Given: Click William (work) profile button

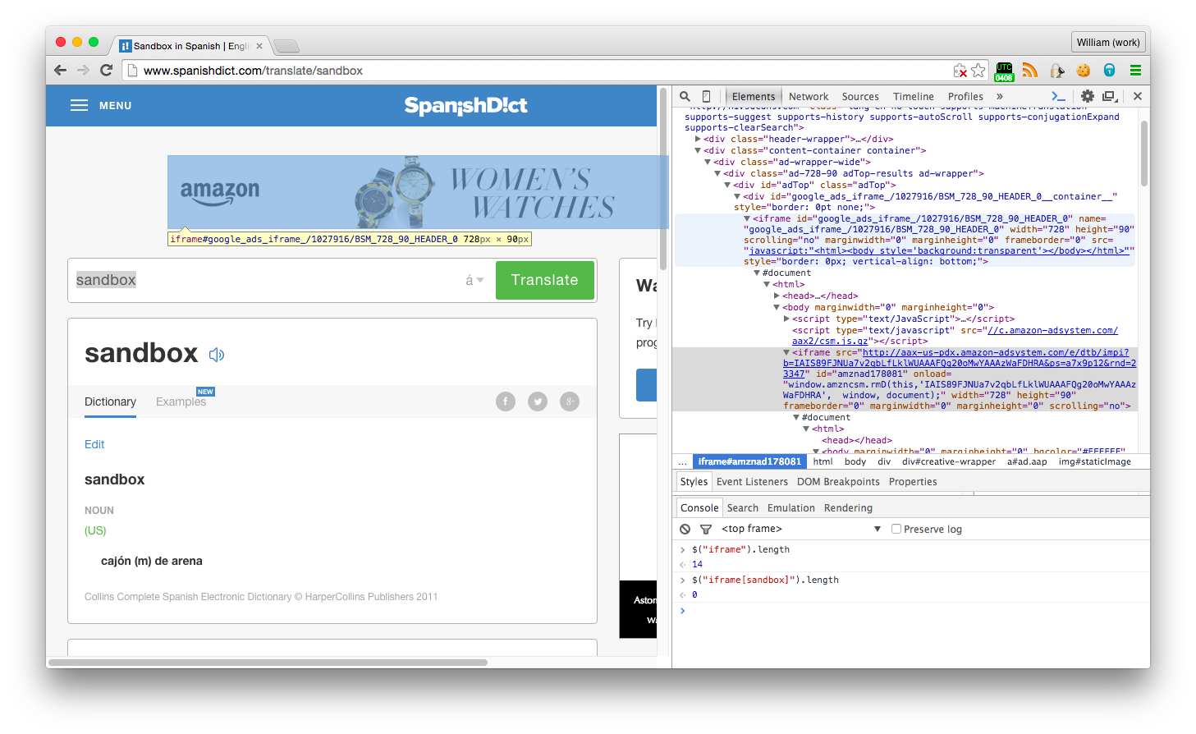Looking at the screenshot, I should [x=1108, y=43].
